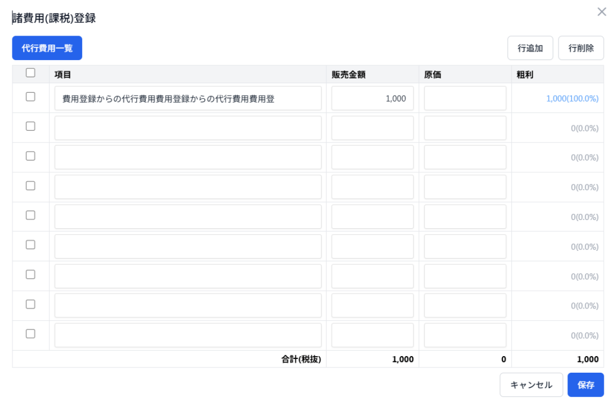The width and height of the screenshot is (609, 403).
Task: Check the first row's checkbox
Action: coord(30,97)
